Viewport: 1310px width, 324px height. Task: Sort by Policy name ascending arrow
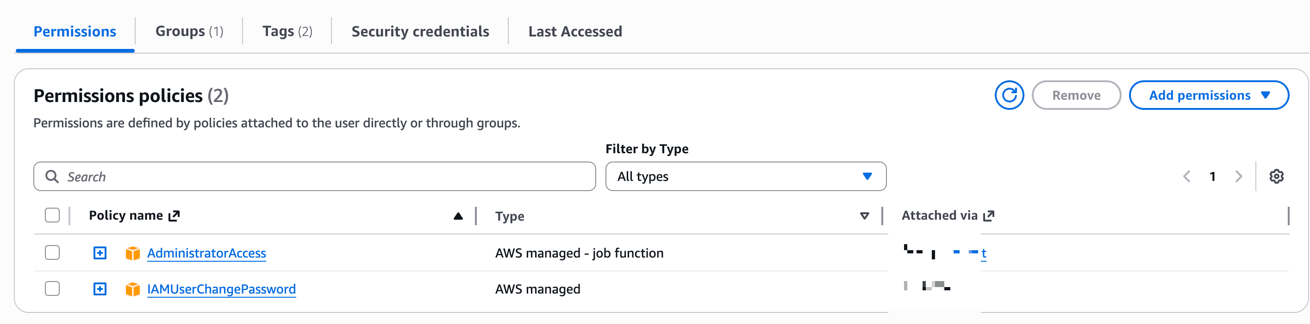458,216
